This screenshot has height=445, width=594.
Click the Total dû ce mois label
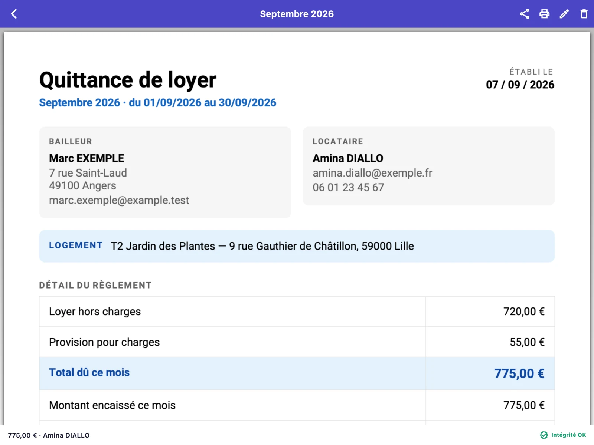pyautogui.click(x=89, y=373)
